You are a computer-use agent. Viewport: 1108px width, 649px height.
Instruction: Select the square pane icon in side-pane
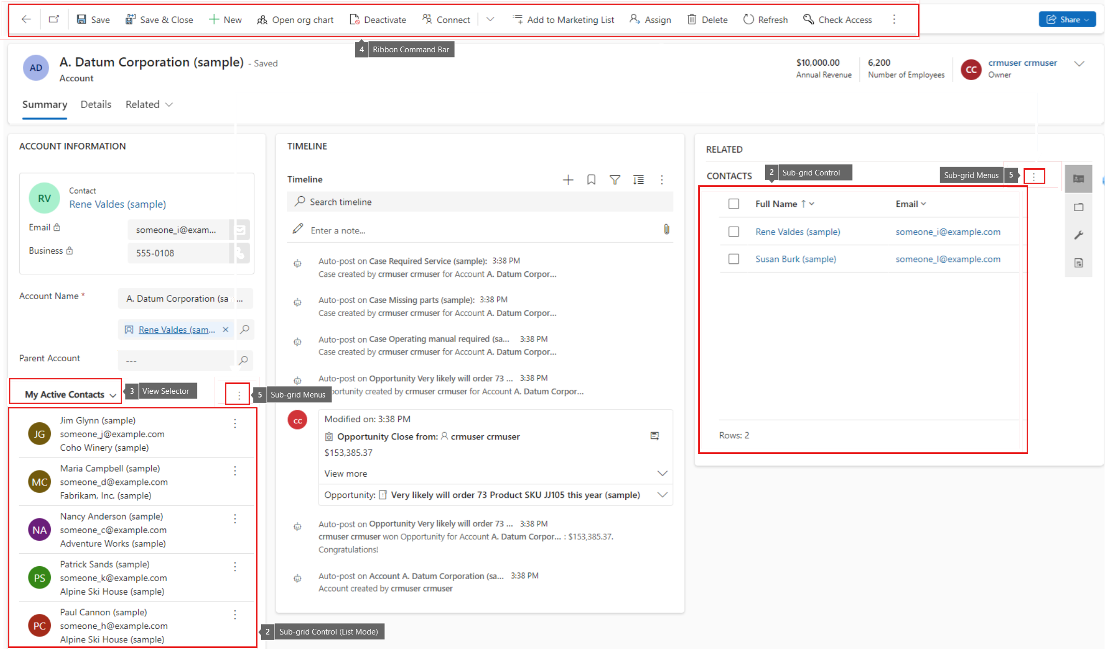tap(1078, 207)
